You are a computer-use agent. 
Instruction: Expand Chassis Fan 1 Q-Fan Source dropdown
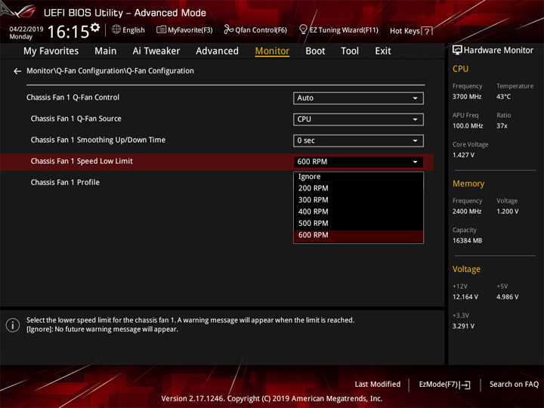358,119
